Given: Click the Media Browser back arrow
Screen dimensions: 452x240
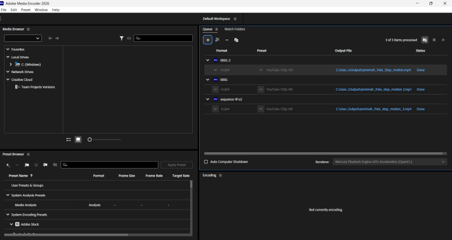Looking at the screenshot, I should (50, 38).
